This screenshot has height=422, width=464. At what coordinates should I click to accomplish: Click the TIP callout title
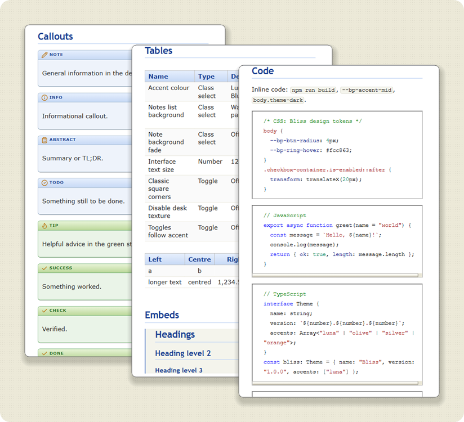54,226
